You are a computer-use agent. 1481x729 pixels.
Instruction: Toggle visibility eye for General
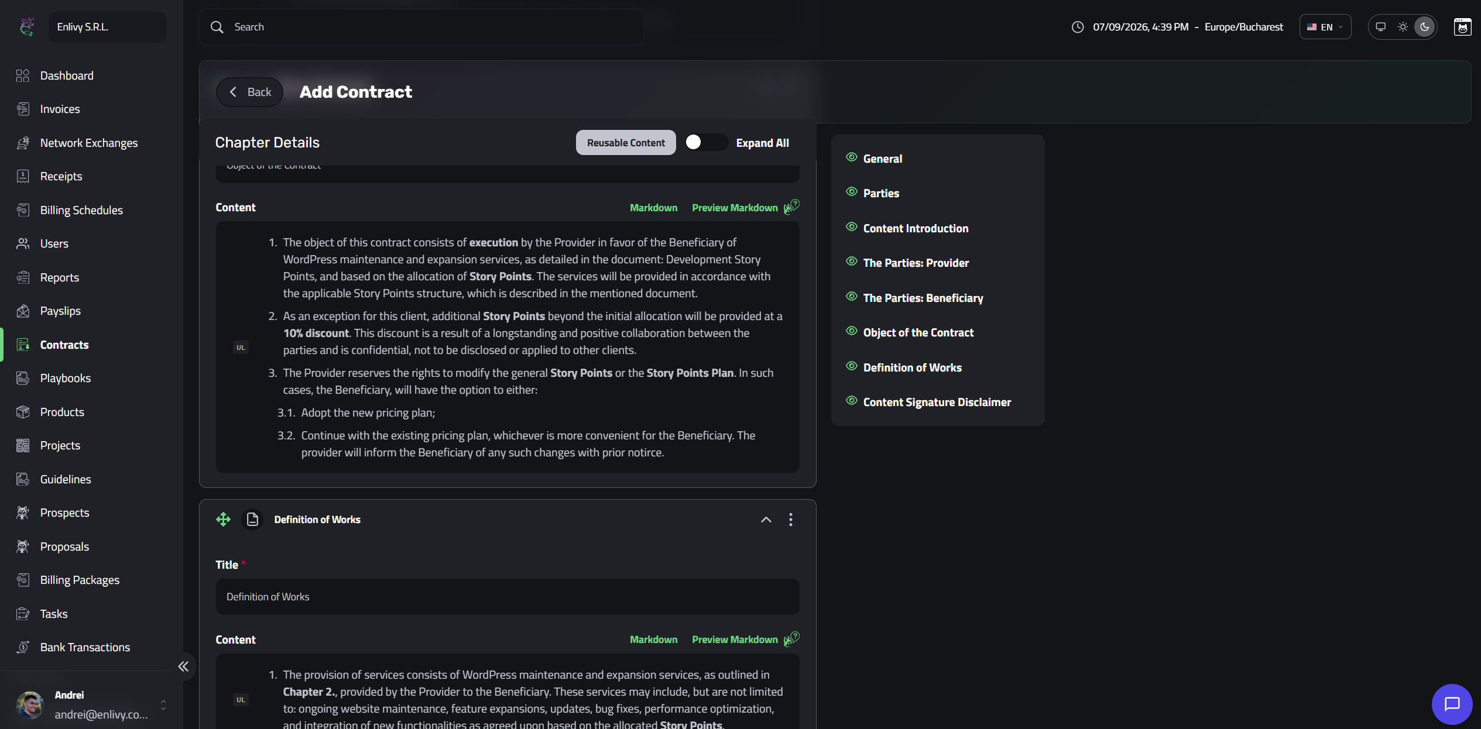pyautogui.click(x=852, y=157)
